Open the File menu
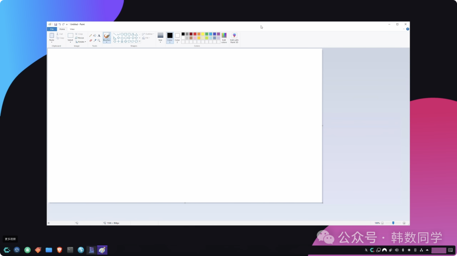Screen dimensions: 457x256 (52, 29)
